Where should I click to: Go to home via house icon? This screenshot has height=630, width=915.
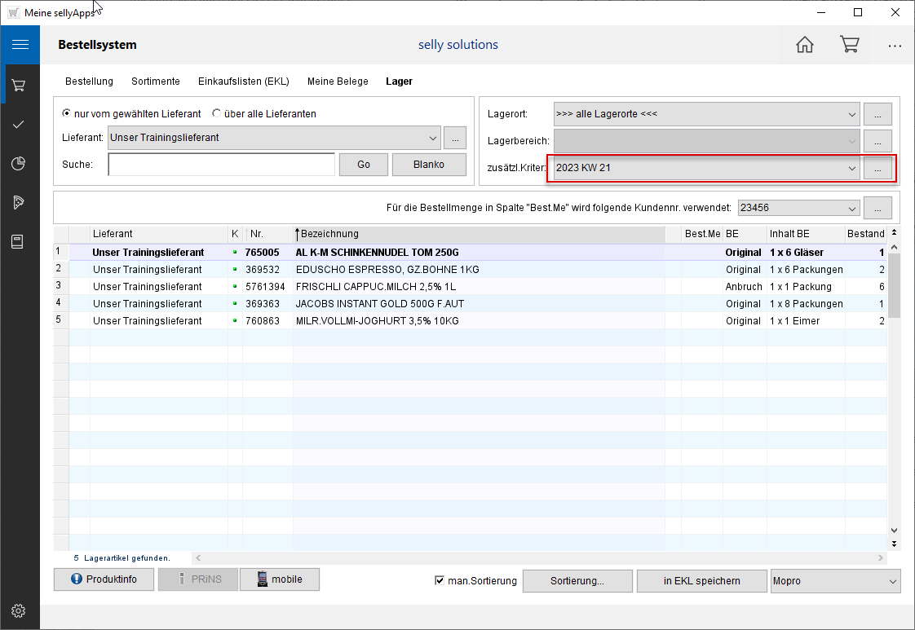click(805, 45)
